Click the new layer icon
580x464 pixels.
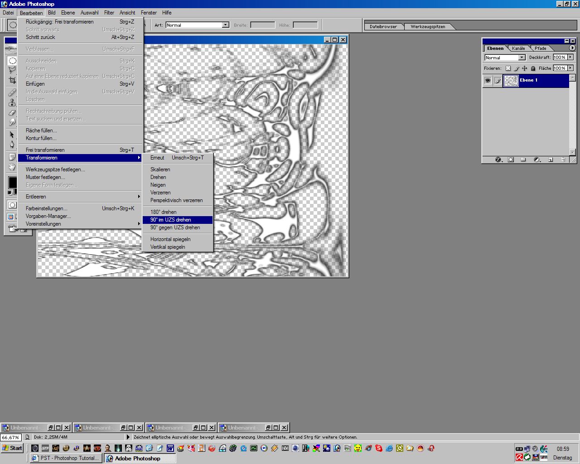click(551, 160)
